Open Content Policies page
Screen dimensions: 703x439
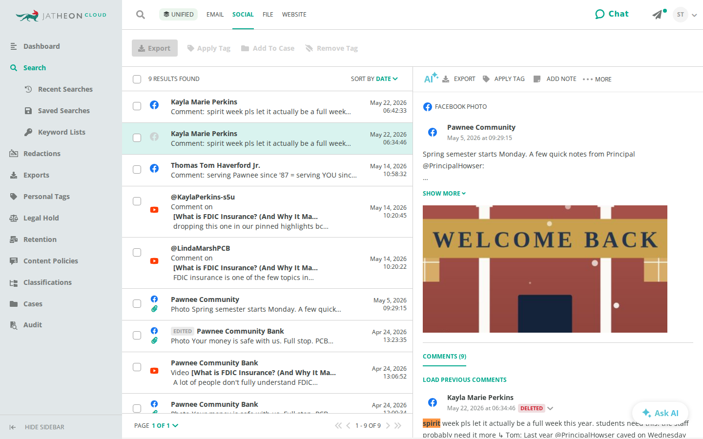51,261
